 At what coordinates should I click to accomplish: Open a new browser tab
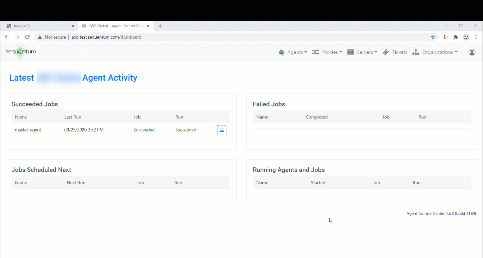[160, 26]
